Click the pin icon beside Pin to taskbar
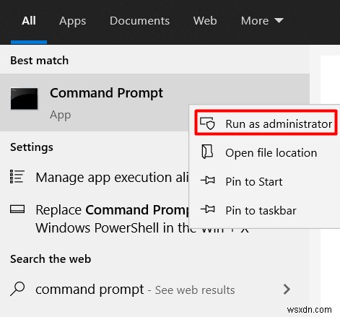340x317 pixels. click(207, 209)
